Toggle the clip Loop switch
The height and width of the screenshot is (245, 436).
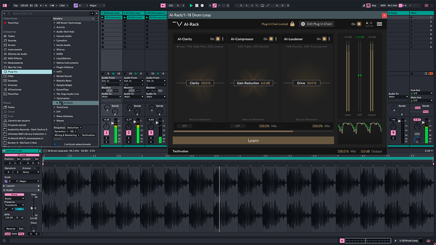[x=22, y=155]
